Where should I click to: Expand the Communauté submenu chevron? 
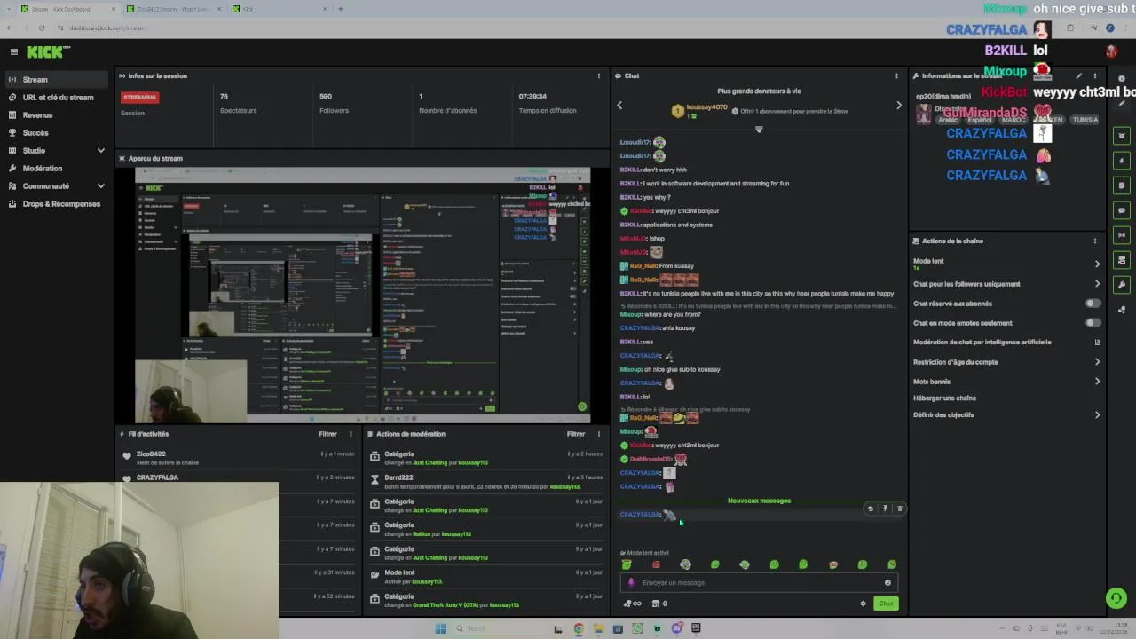[x=100, y=186]
